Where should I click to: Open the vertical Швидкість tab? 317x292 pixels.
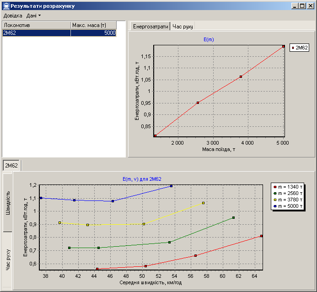(x=8, y=202)
